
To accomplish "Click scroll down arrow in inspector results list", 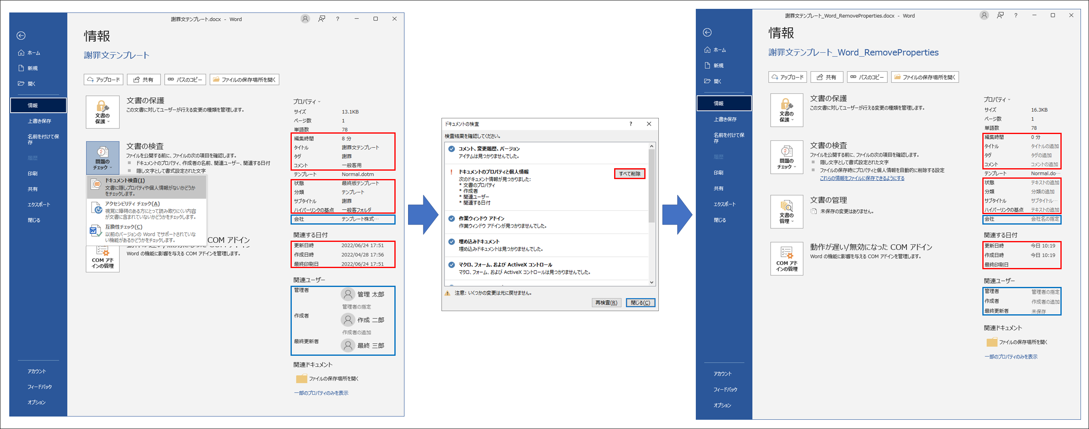I will (x=652, y=283).
